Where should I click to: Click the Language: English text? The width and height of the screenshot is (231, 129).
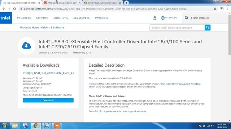(32, 87)
